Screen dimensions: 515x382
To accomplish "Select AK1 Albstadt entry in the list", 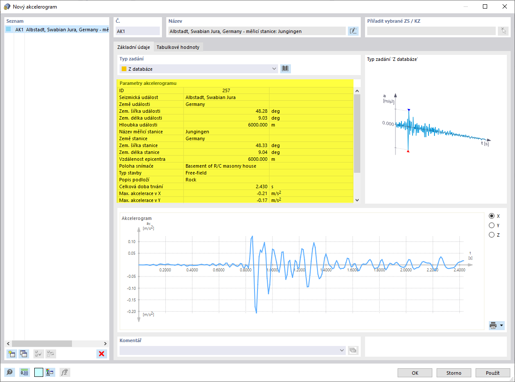I will (57, 30).
